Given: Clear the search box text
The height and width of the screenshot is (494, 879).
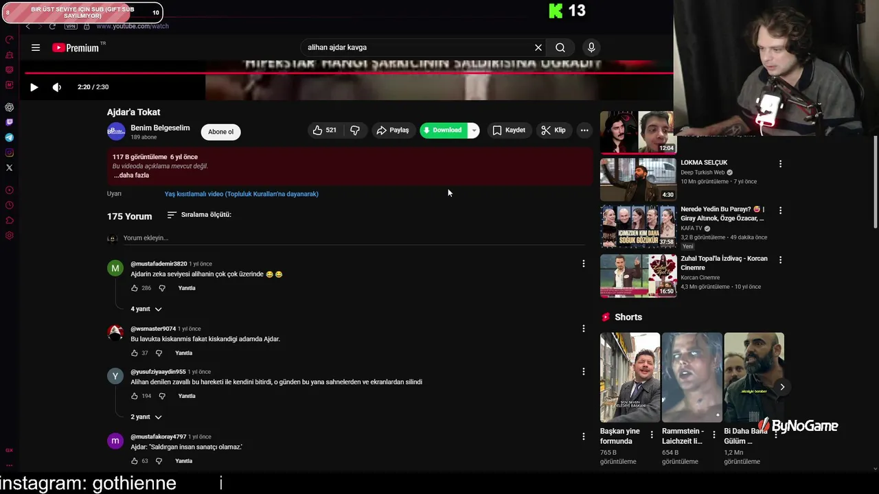Looking at the screenshot, I should pyautogui.click(x=538, y=47).
